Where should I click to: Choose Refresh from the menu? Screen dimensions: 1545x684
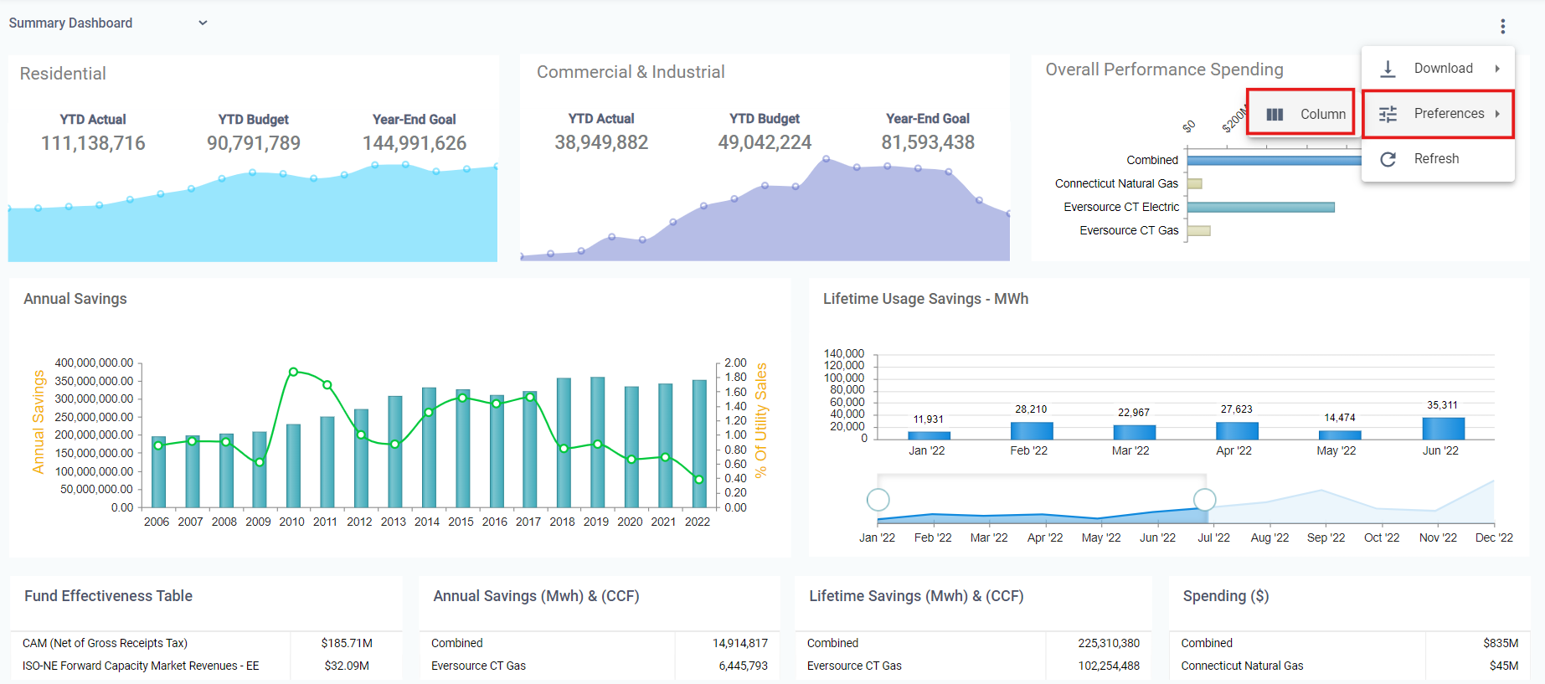(1436, 159)
